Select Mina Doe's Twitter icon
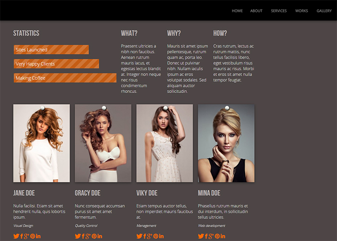 pyautogui.click(x=201, y=236)
